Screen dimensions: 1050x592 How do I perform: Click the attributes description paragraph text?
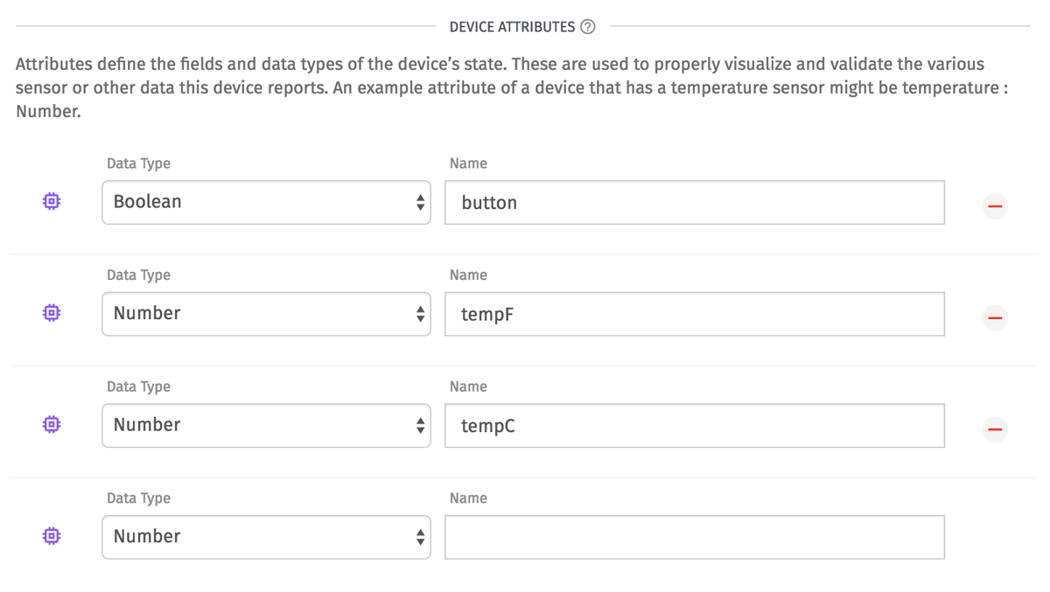(x=507, y=88)
